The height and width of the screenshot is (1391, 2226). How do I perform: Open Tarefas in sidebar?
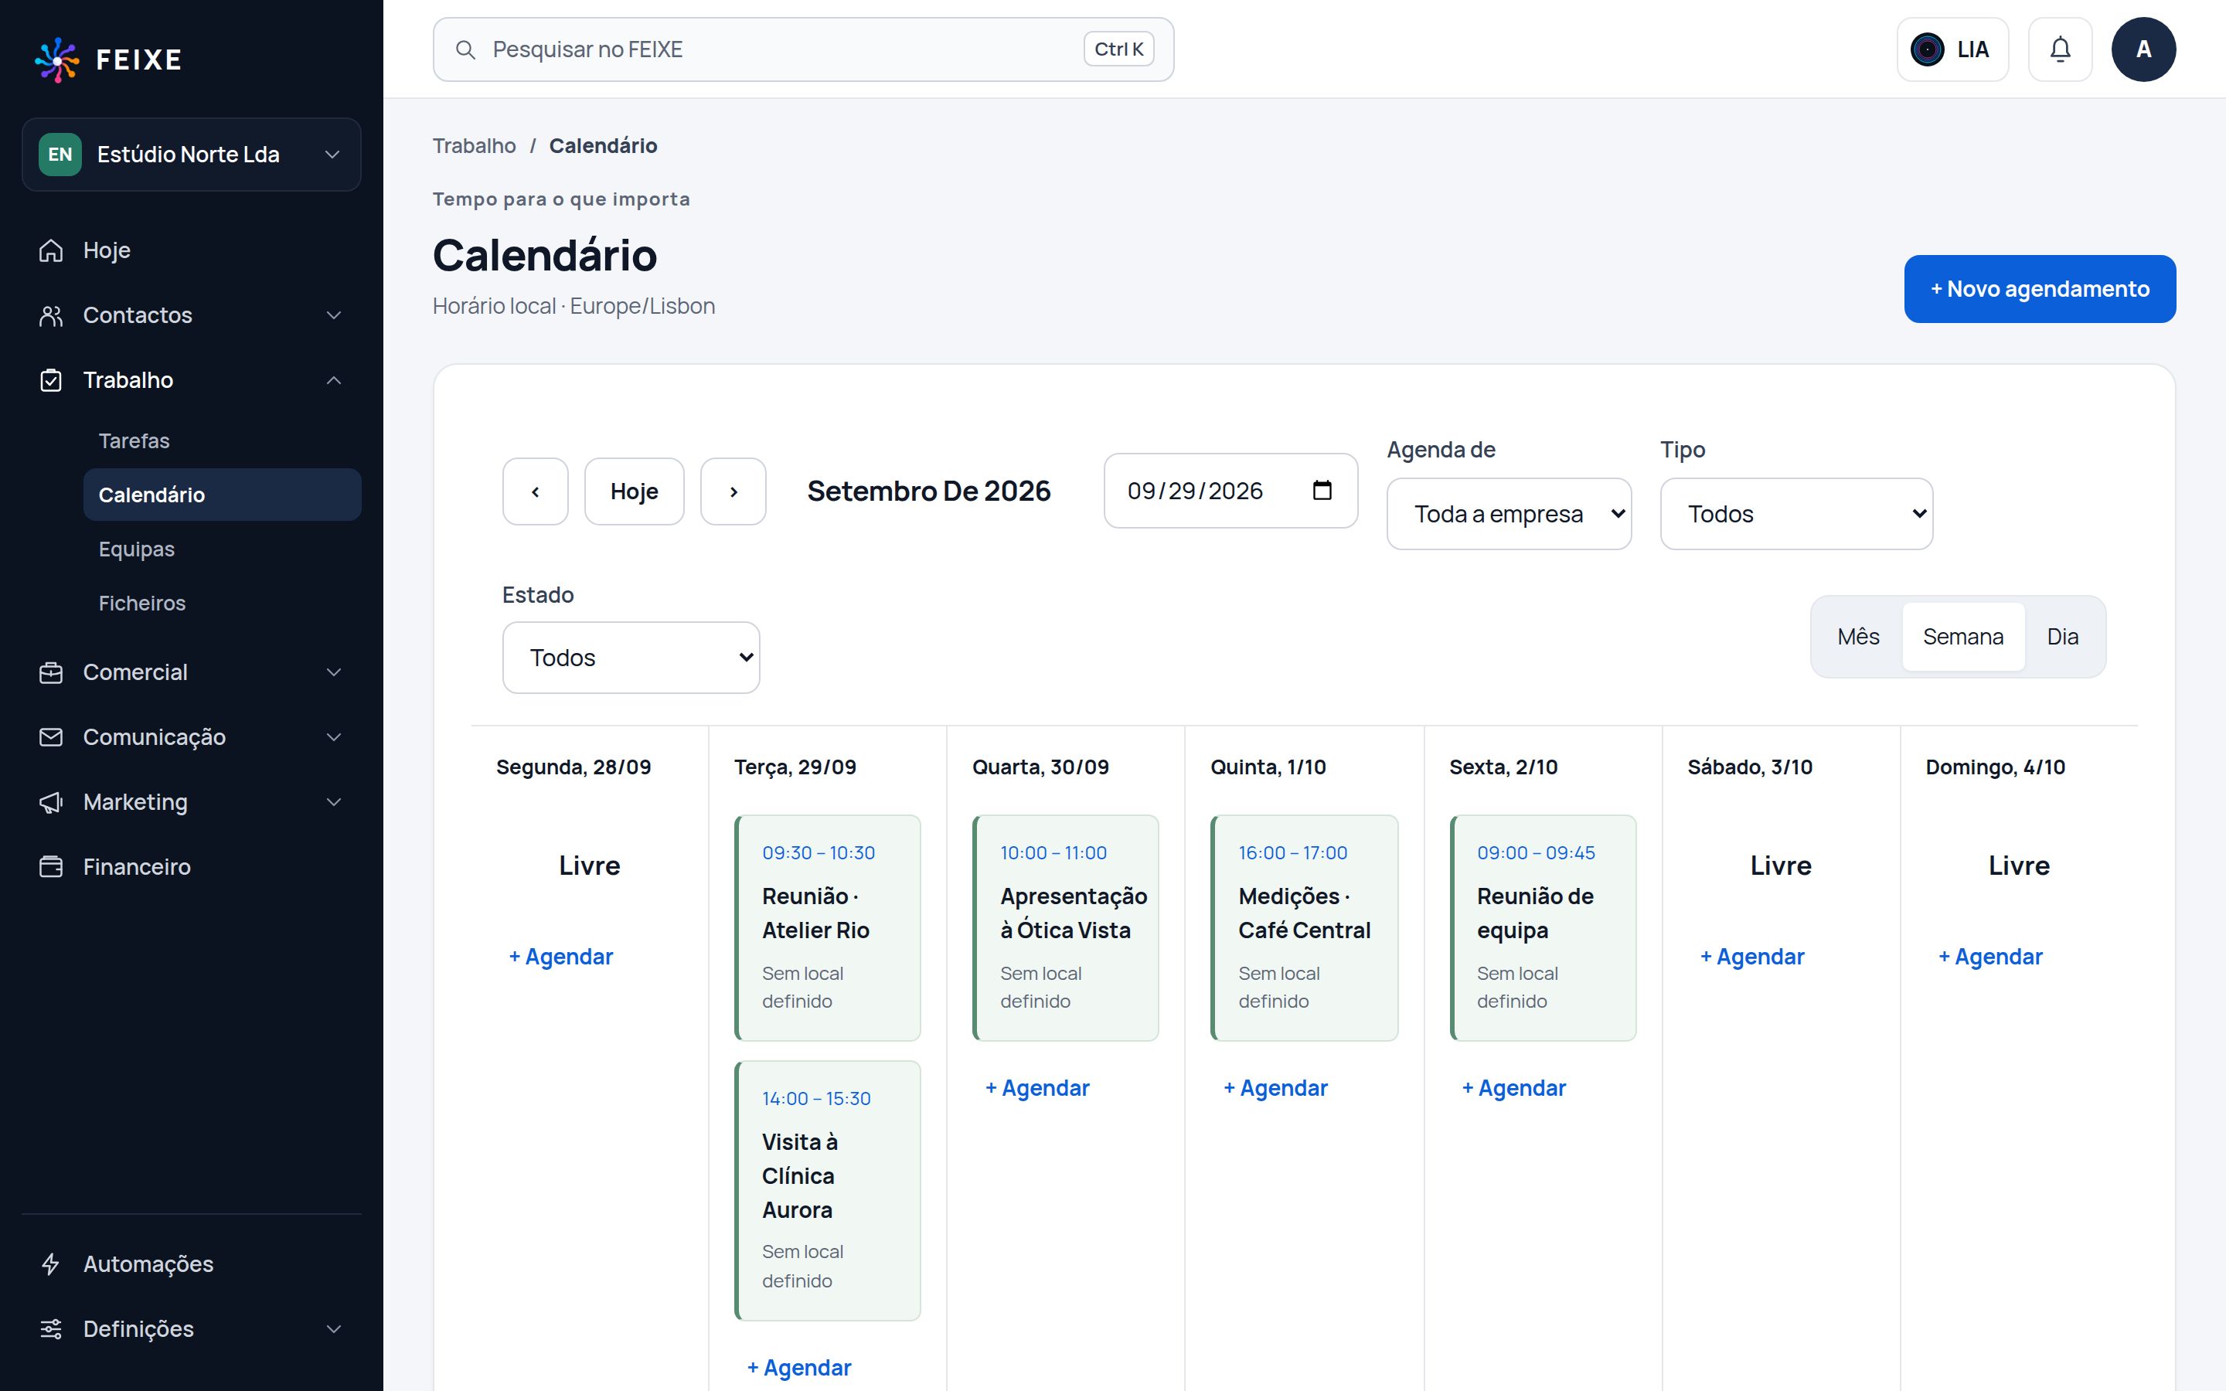(x=222, y=440)
